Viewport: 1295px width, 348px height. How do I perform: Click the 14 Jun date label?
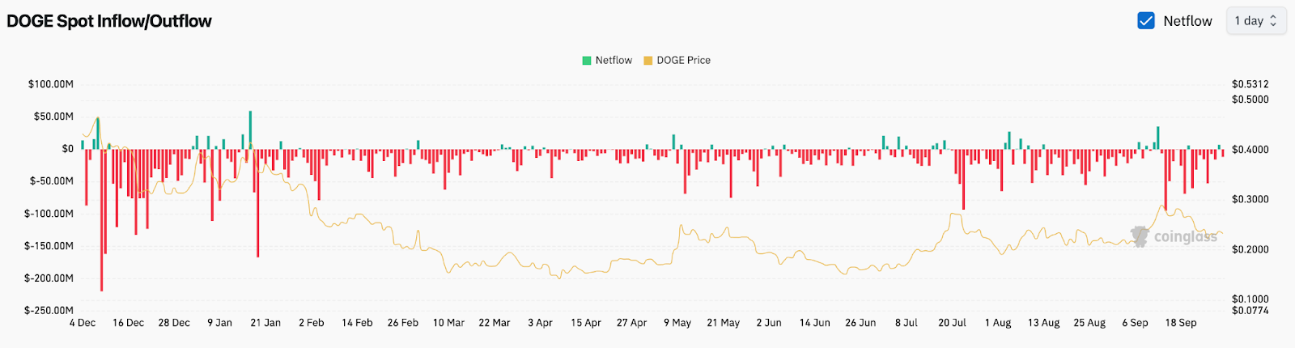815,323
